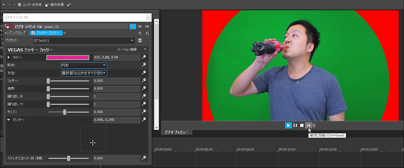Delete preset with the X icon
This screenshot has width=404, height=168.
[x=147, y=40]
